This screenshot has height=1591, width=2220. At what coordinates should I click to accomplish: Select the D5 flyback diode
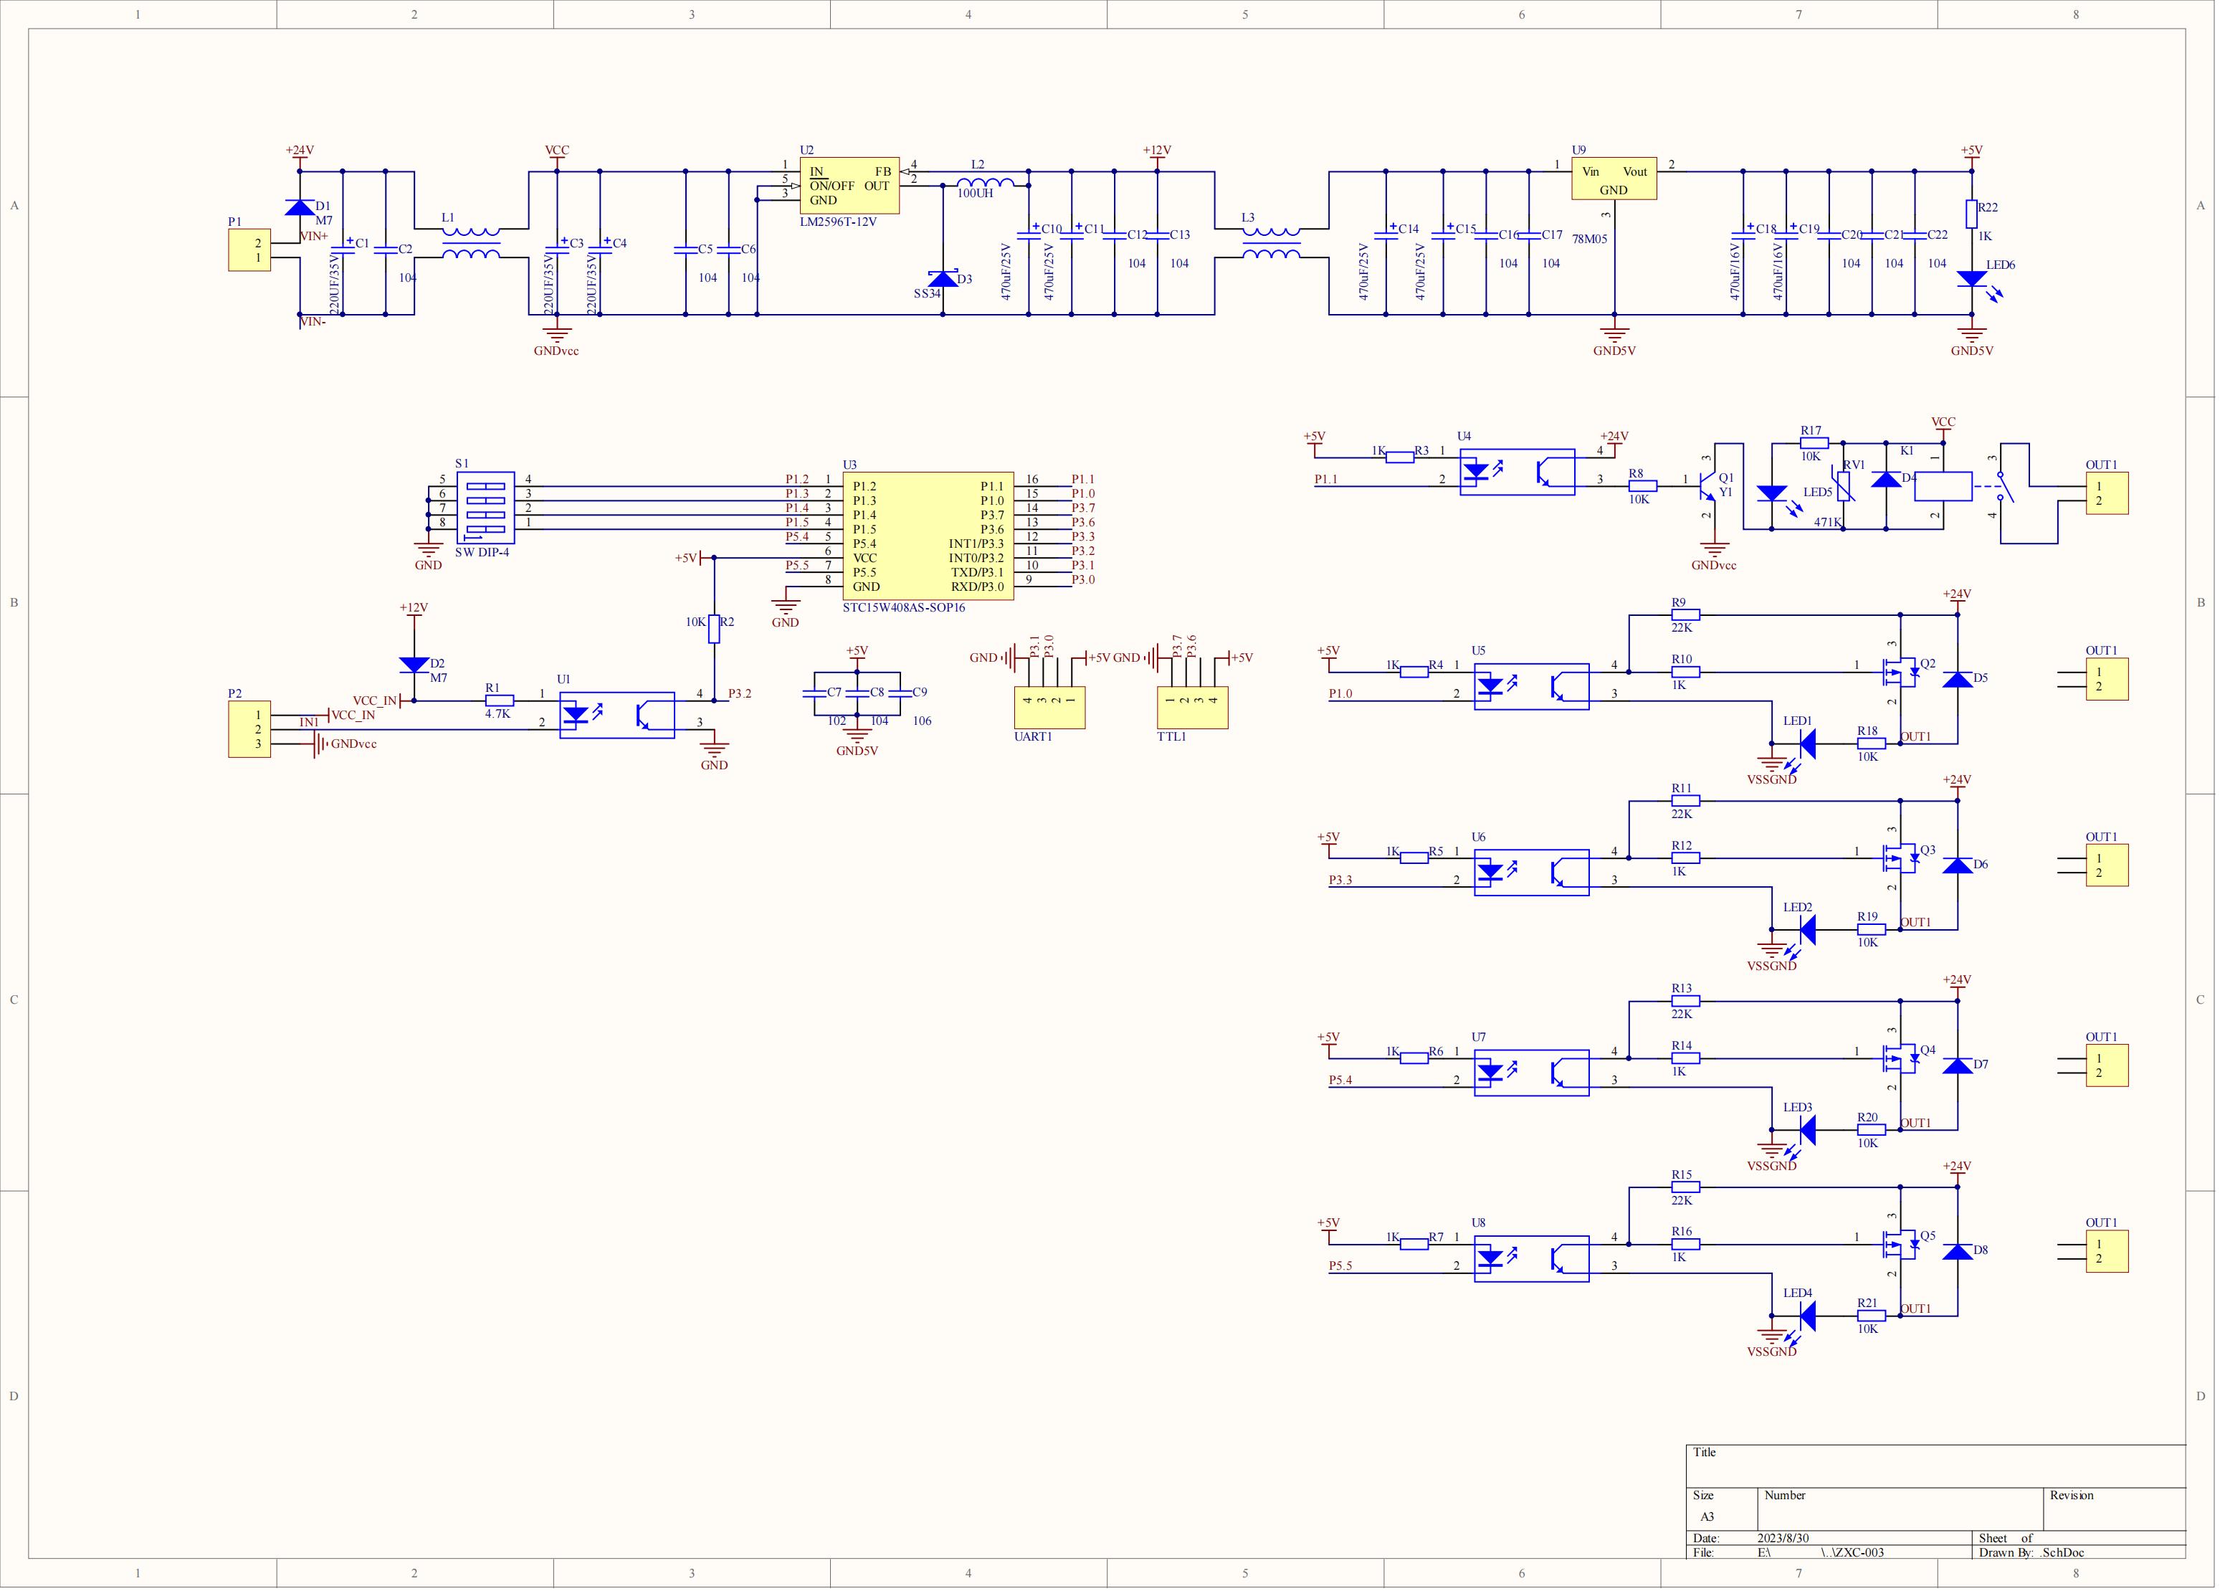pyautogui.click(x=1958, y=680)
